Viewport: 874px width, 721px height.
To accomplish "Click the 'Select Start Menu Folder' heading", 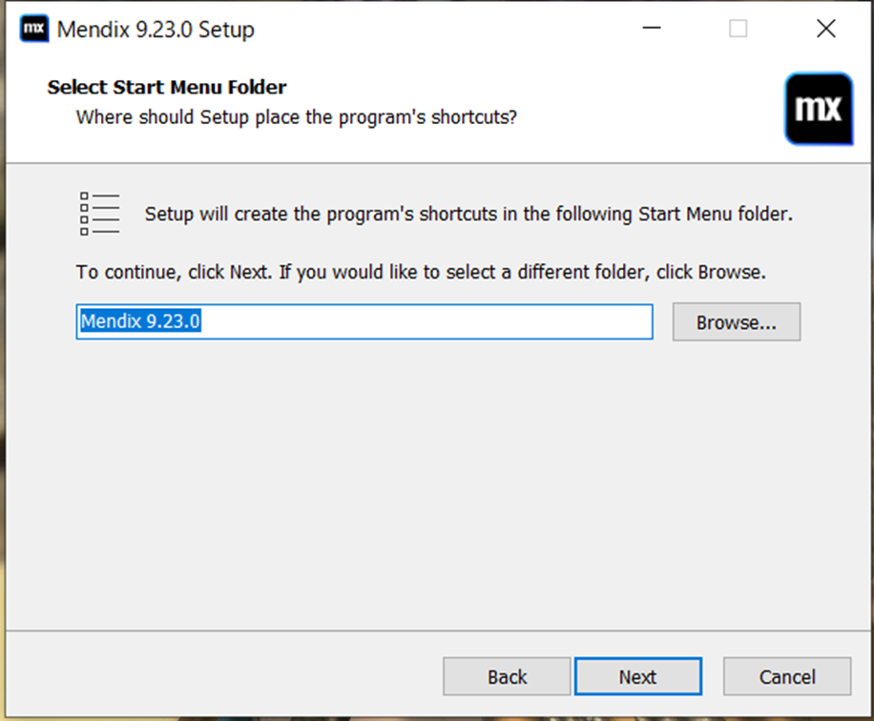I will point(166,87).
